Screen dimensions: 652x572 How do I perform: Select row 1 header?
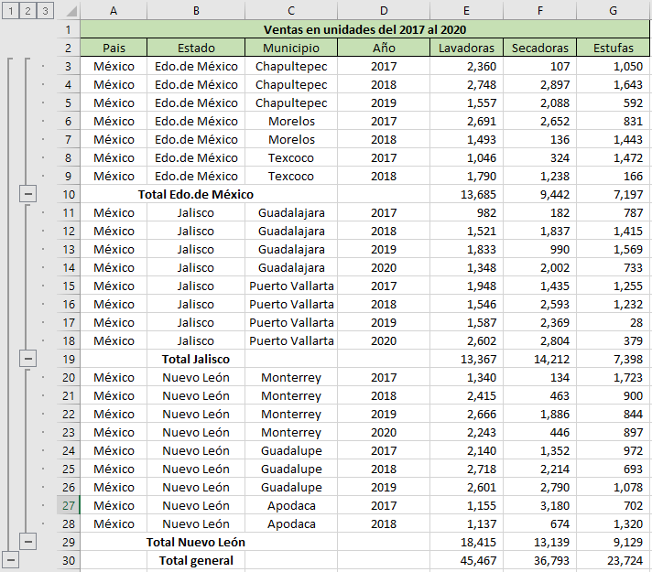69,29
